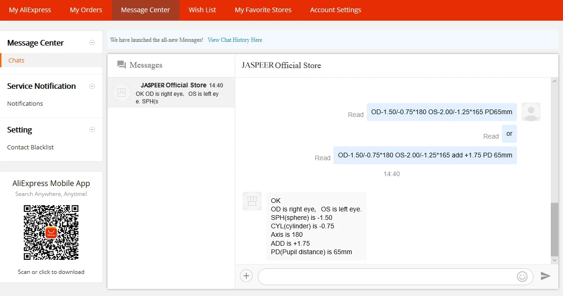Click the Setting sidebar heading
Viewport: 563px width, 296px height.
pos(19,130)
